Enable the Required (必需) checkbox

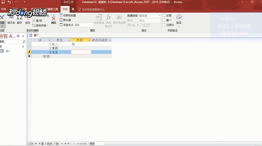coord(164,15)
